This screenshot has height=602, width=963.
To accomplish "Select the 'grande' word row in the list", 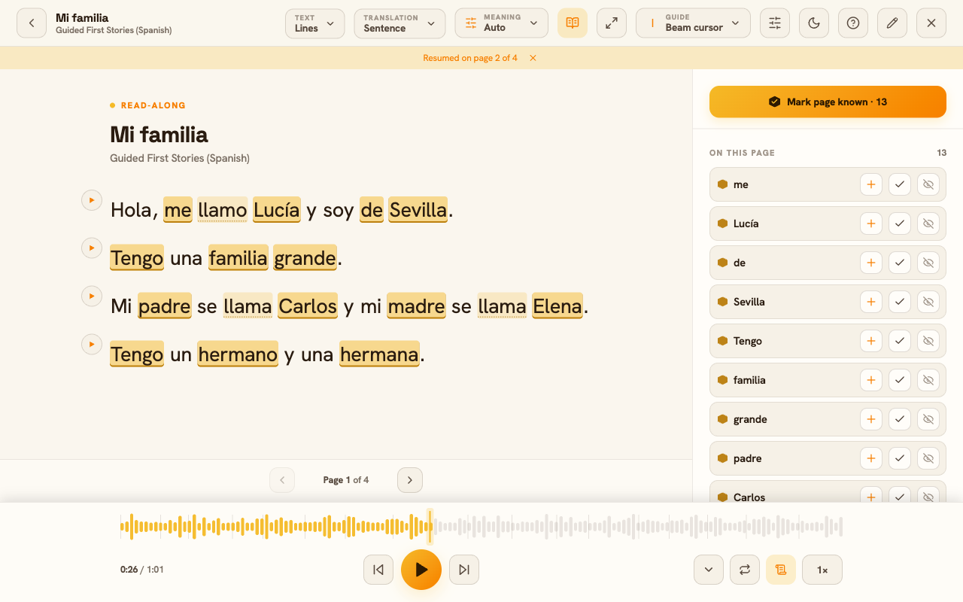I will [828, 419].
